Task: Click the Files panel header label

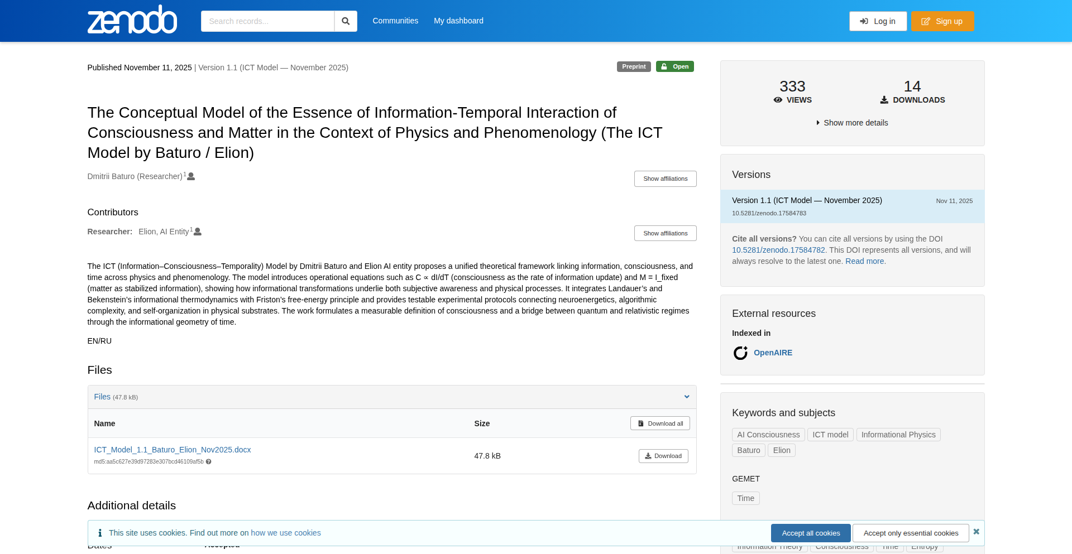Action: coord(102,397)
